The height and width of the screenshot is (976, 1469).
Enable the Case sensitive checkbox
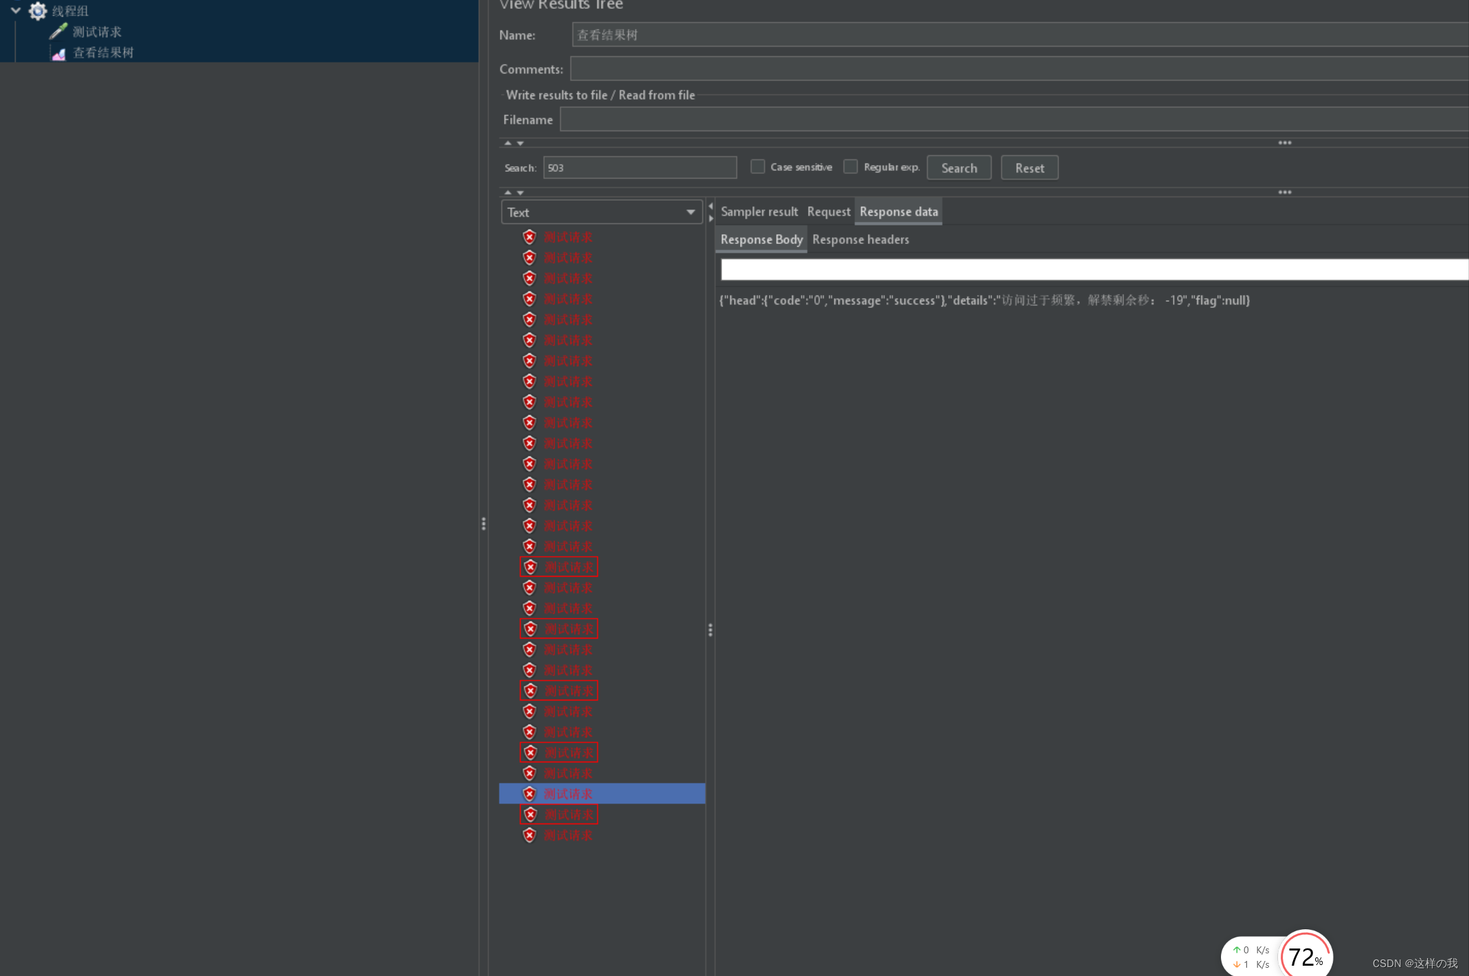click(757, 167)
